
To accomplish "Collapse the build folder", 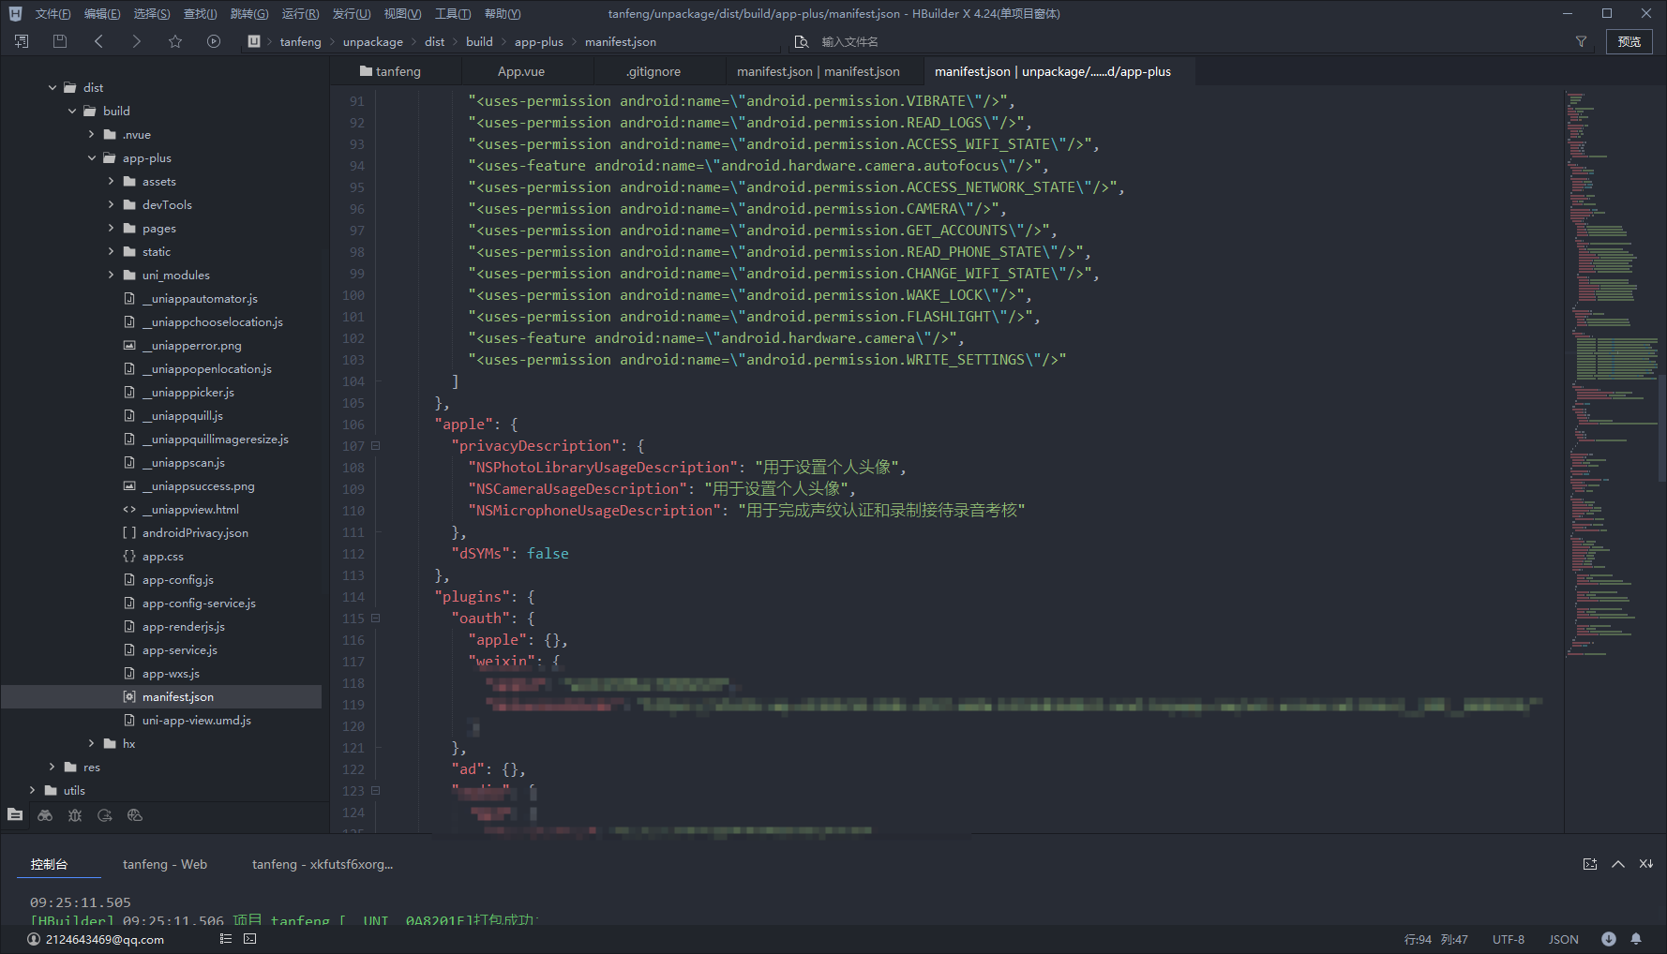I will [x=72, y=111].
